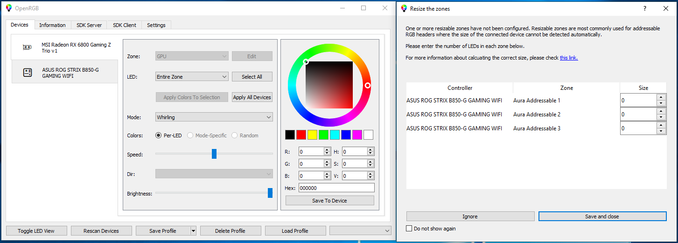Click Apply Colors To Selection

(x=192, y=97)
